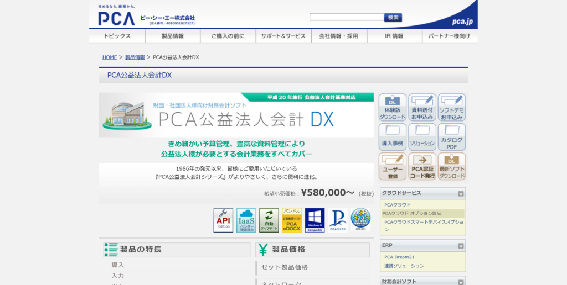Open the 資料送付お申込み icon button

click(422, 108)
